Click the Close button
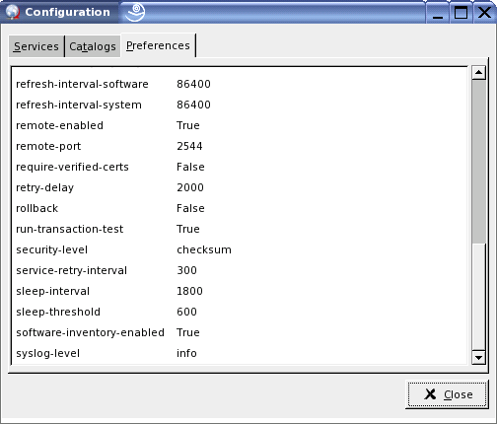This screenshot has height=424, width=497. [447, 394]
